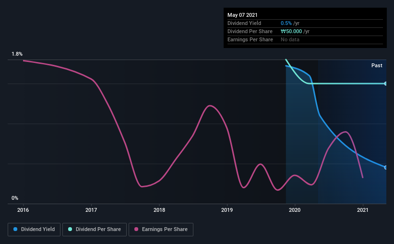
Task: Click the teal dot in the Dividend Per Share legend
Action: tap(70, 230)
